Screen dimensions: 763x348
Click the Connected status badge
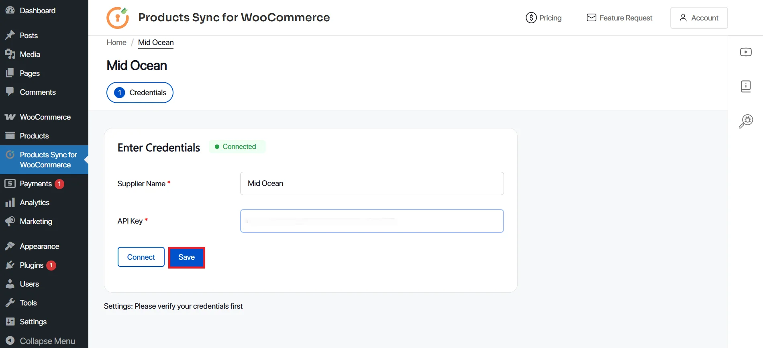click(x=237, y=147)
